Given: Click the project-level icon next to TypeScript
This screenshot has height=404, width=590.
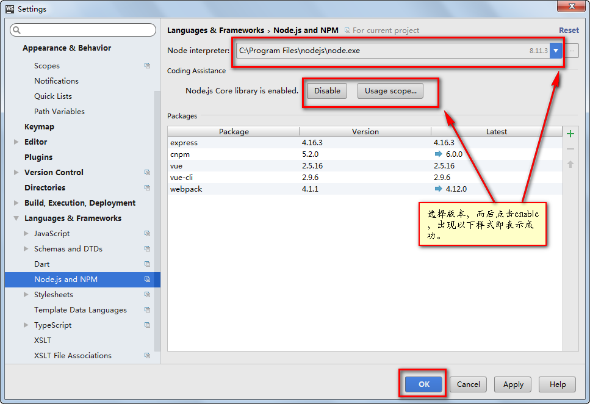Looking at the screenshot, I should coord(147,325).
